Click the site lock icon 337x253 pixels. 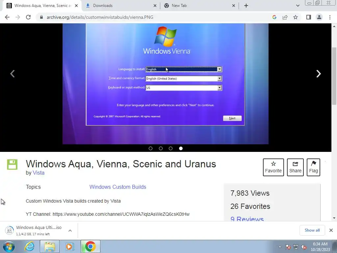tap(41, 17)
